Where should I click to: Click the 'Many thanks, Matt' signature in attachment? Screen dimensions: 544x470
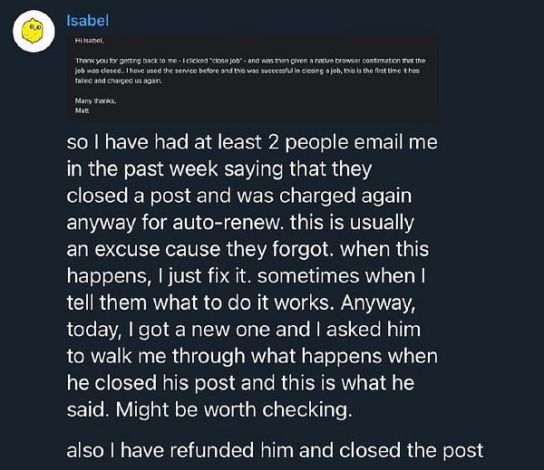coord(95,105)
